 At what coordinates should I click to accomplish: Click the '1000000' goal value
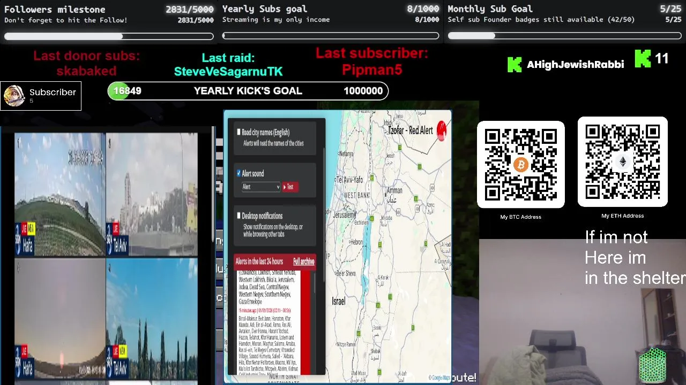363,91
